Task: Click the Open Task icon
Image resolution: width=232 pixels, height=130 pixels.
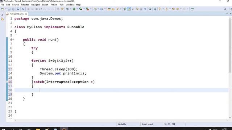Action: pyautogui.click(x=113, y=9)
